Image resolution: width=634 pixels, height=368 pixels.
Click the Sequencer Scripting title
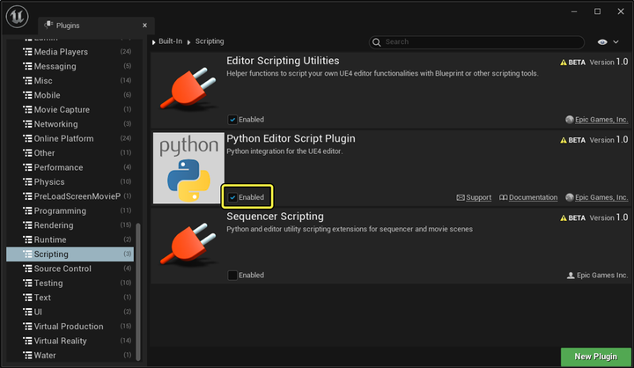pyautogui.click(x=275, y=217)
